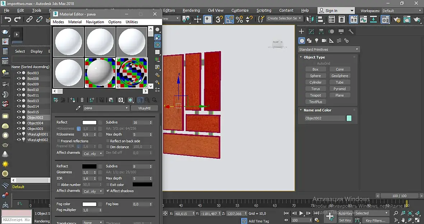Click the Reset Map/Mtl trash icon
This screenshot has height=224, width=424.
[82, 100]
